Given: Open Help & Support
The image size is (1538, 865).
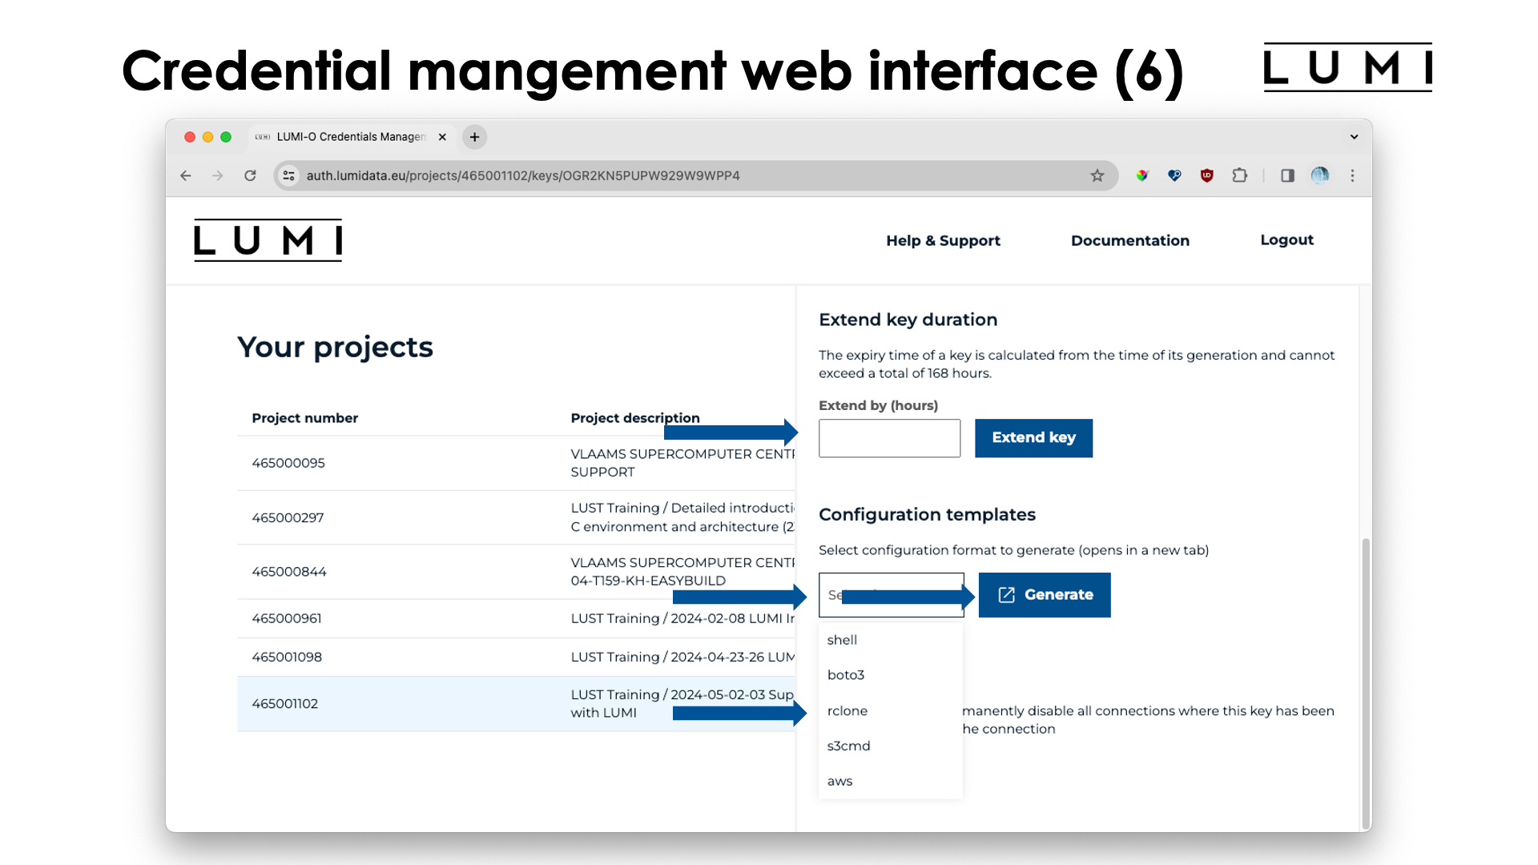Looking at the screenshot, I should click(943, 240).
